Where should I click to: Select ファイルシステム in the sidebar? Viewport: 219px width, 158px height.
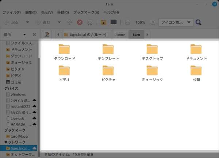pos(20,43)
